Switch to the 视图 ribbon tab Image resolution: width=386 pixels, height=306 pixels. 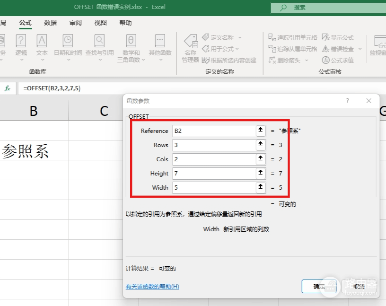pyautogui.click(x=100, y=23)
